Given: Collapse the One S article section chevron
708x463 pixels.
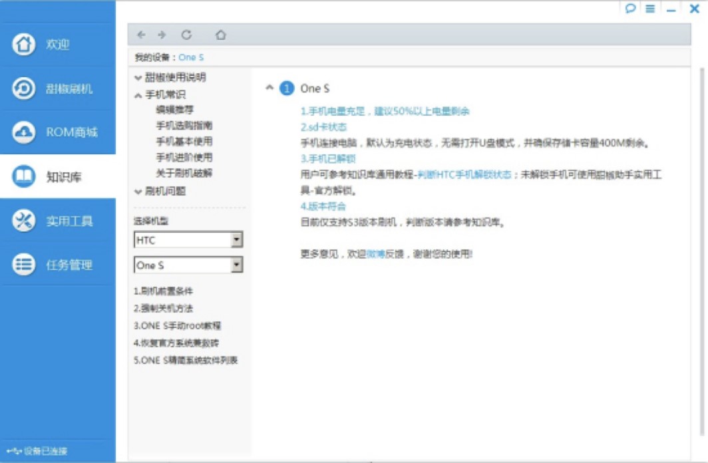Looking at the screenshot, I should coord(269,88).
